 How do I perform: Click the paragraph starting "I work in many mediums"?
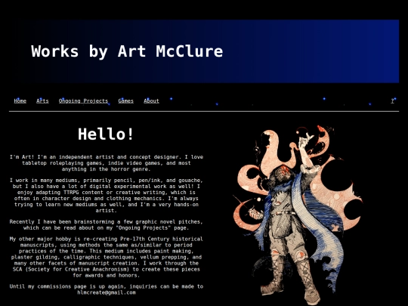tap(107, 196)
